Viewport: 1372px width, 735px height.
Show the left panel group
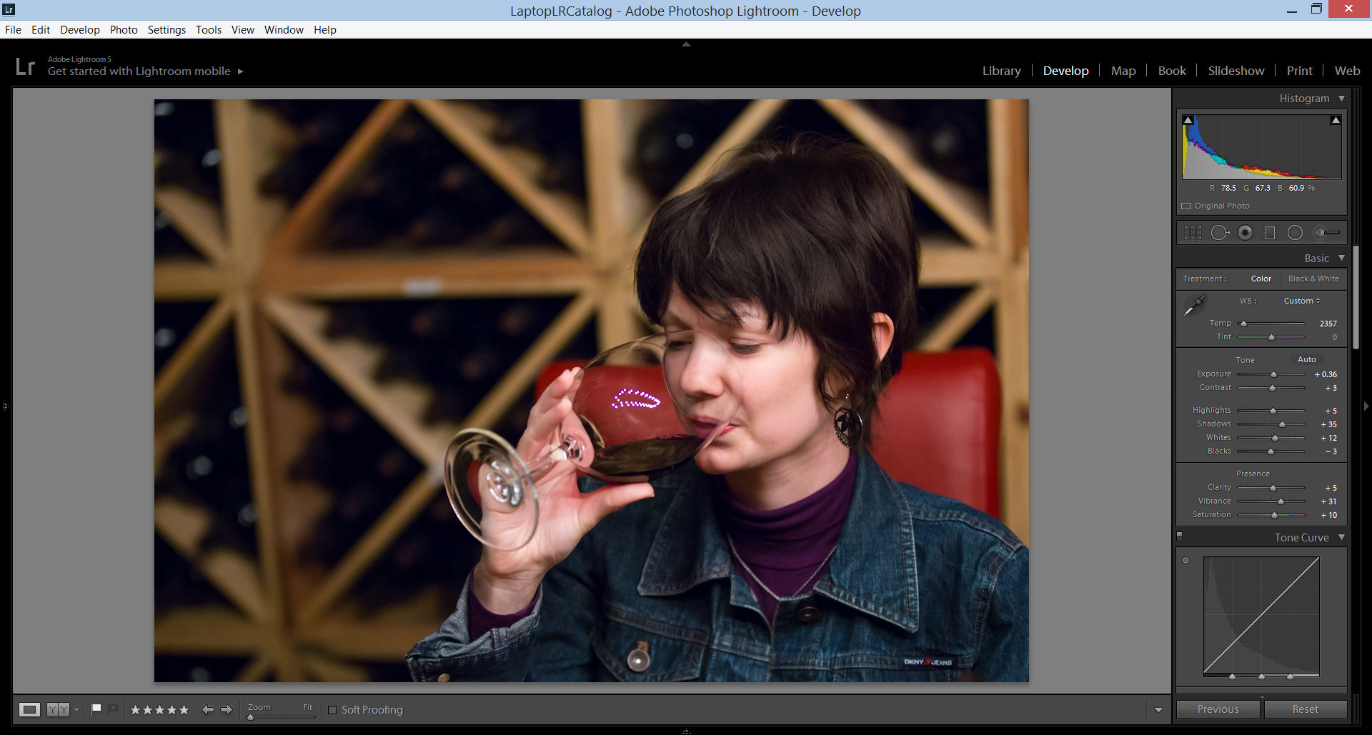tap(5, 406)
